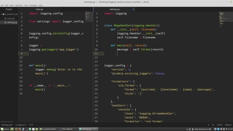This screenshot has height=131, width=233.
Task: Click the settings.py* file name in status bar
Action: click(7, 125)
